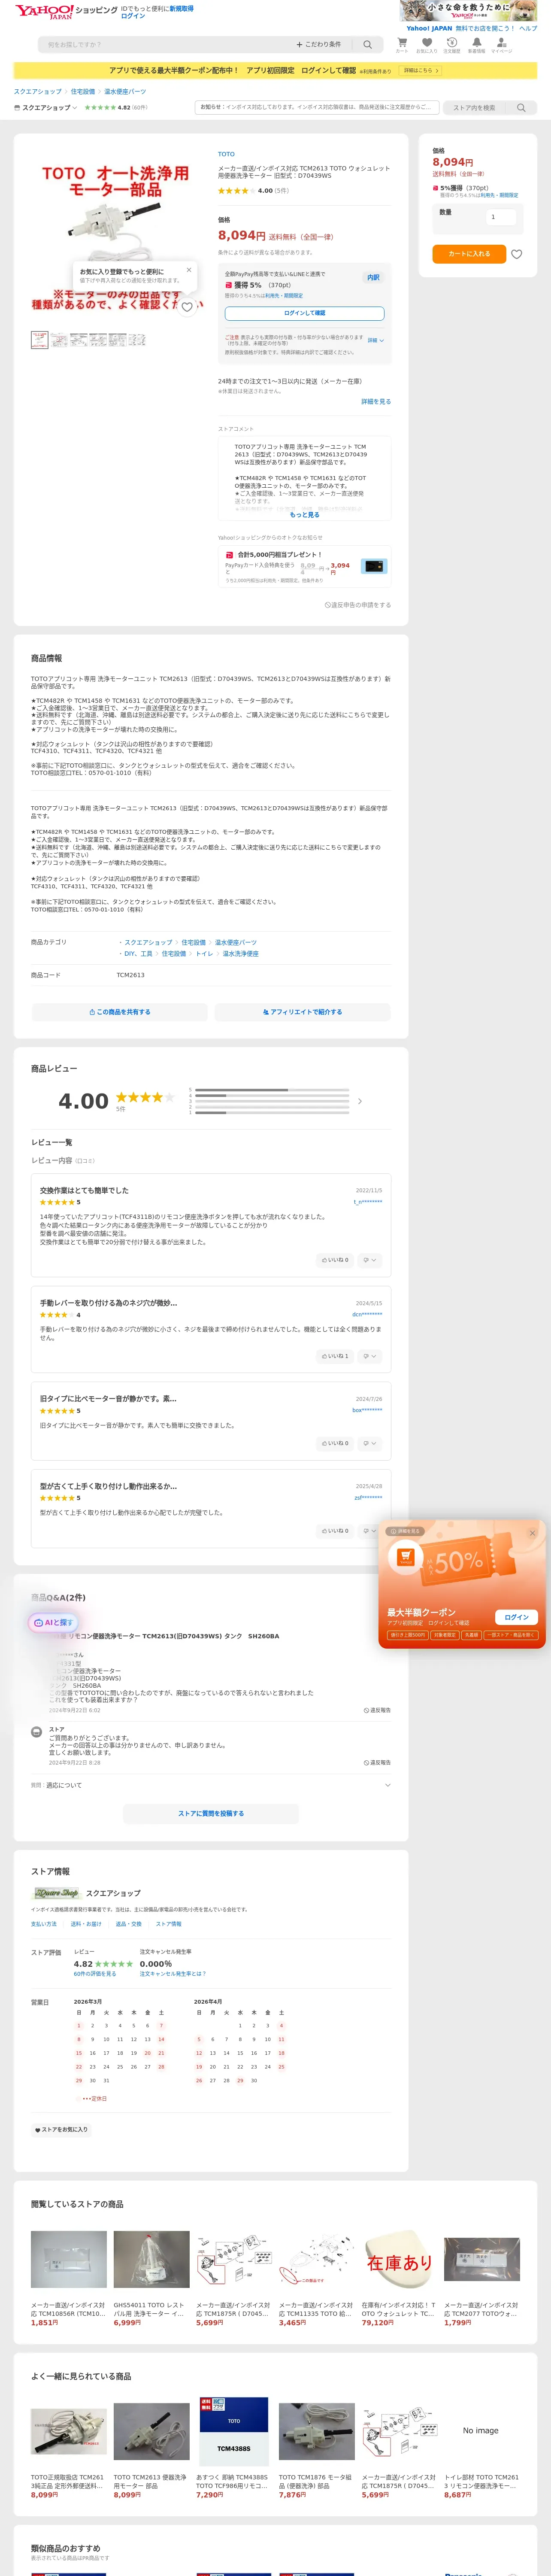The image size is (551, 2576).
Task: Click the heart icon on the product image
Action: (187, 307)
